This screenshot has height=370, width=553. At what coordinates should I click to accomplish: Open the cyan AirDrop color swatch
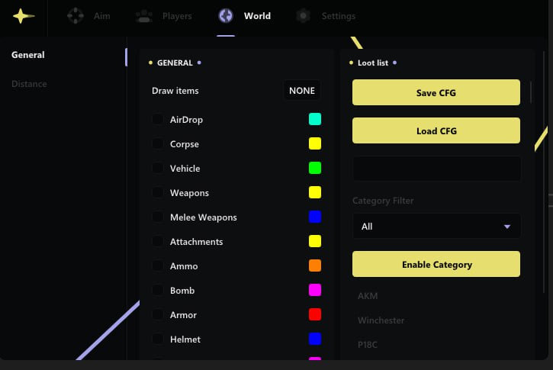click(x=314, y=120)
